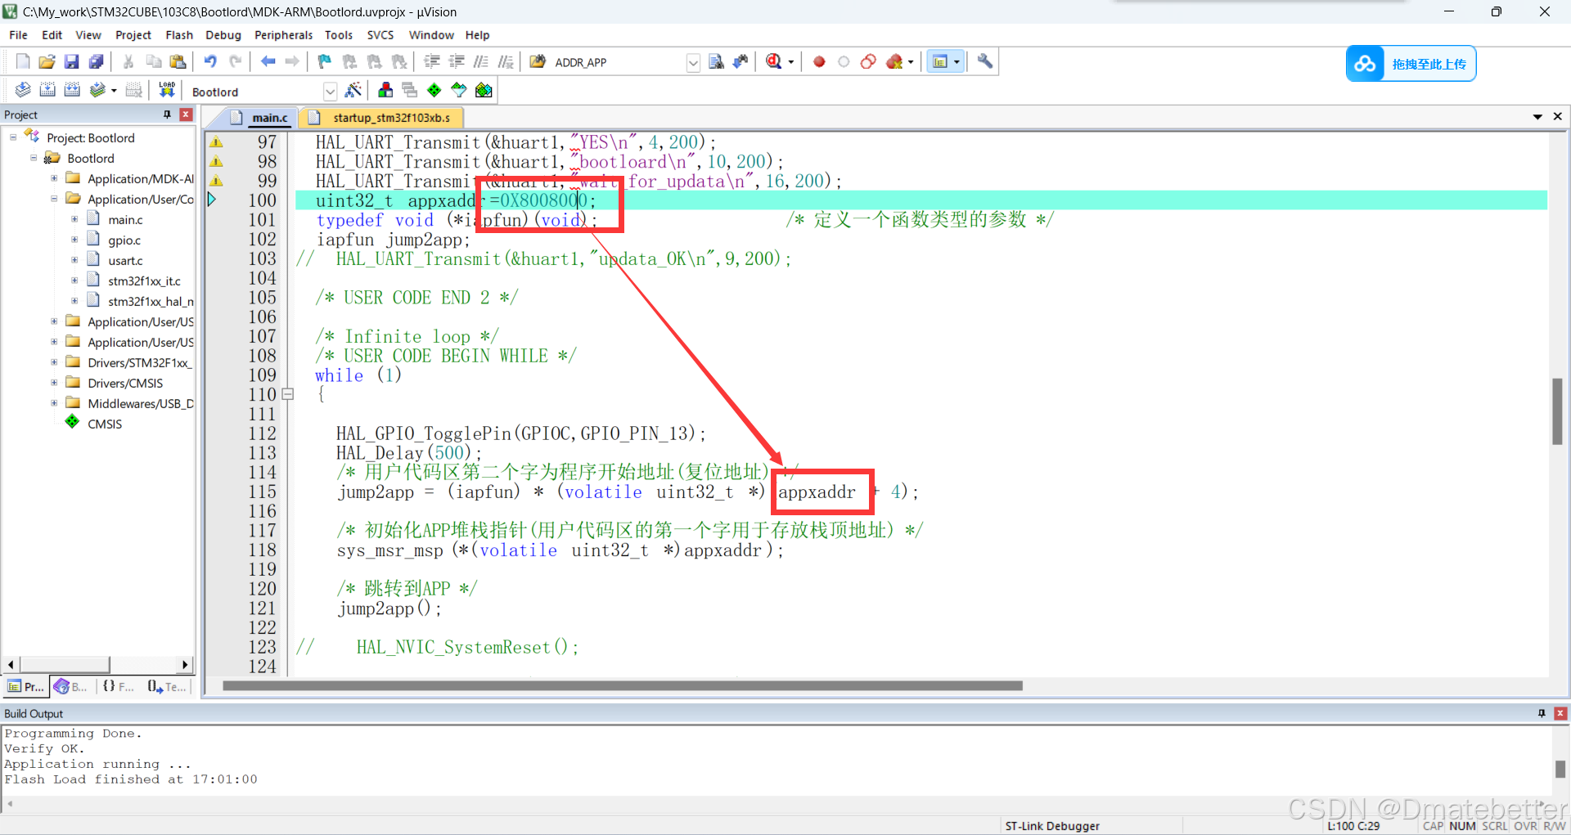The width and height of the screenshot is (1571, 835).
Task: Toggle auto-hide pin on Project window
Action: coord(166,114)
